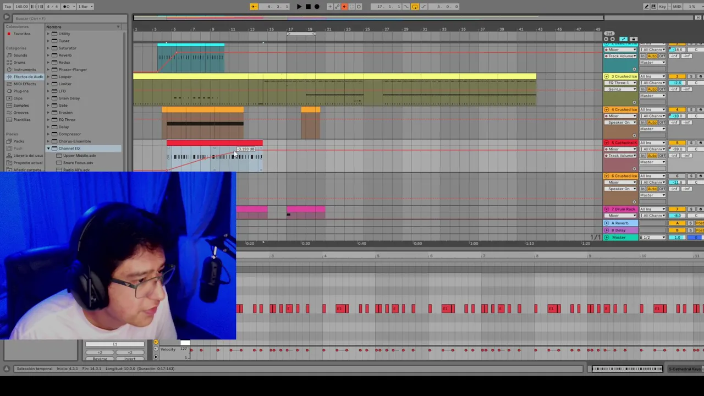The height and width of the screenshot is (396, 704).
Task: Set 3 Crushed Ice monitor to In
Action: click(x=642, y=89)
